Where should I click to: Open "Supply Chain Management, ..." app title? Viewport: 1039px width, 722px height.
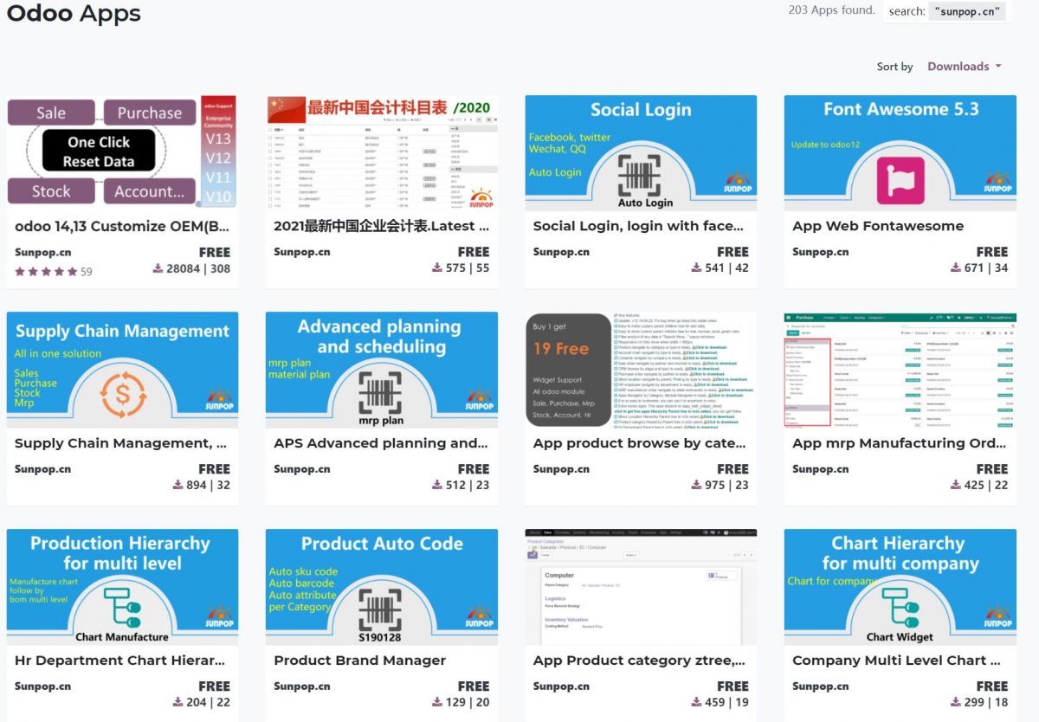point(121,443)
